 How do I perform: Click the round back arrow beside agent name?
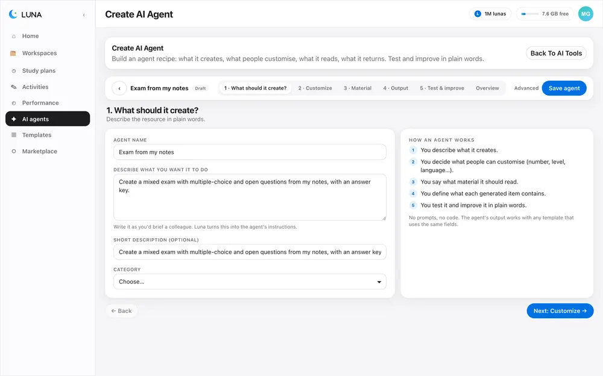[119, 88]
